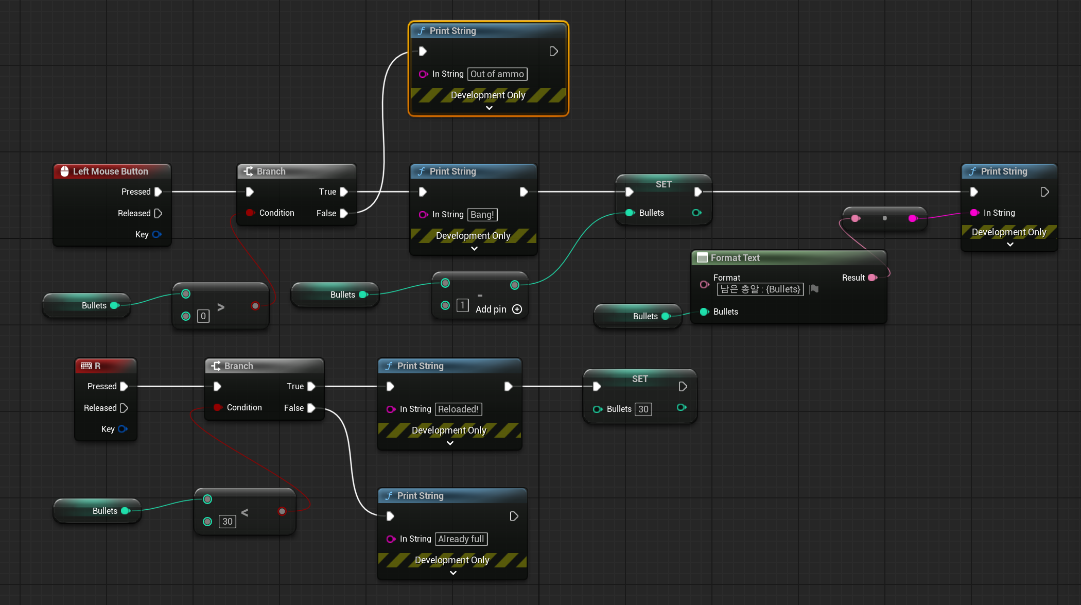This screenshot has height=605, width=1081.
Task: Expand the Already full Print String node
Action: pyautogui.click(x=453, y=573)
